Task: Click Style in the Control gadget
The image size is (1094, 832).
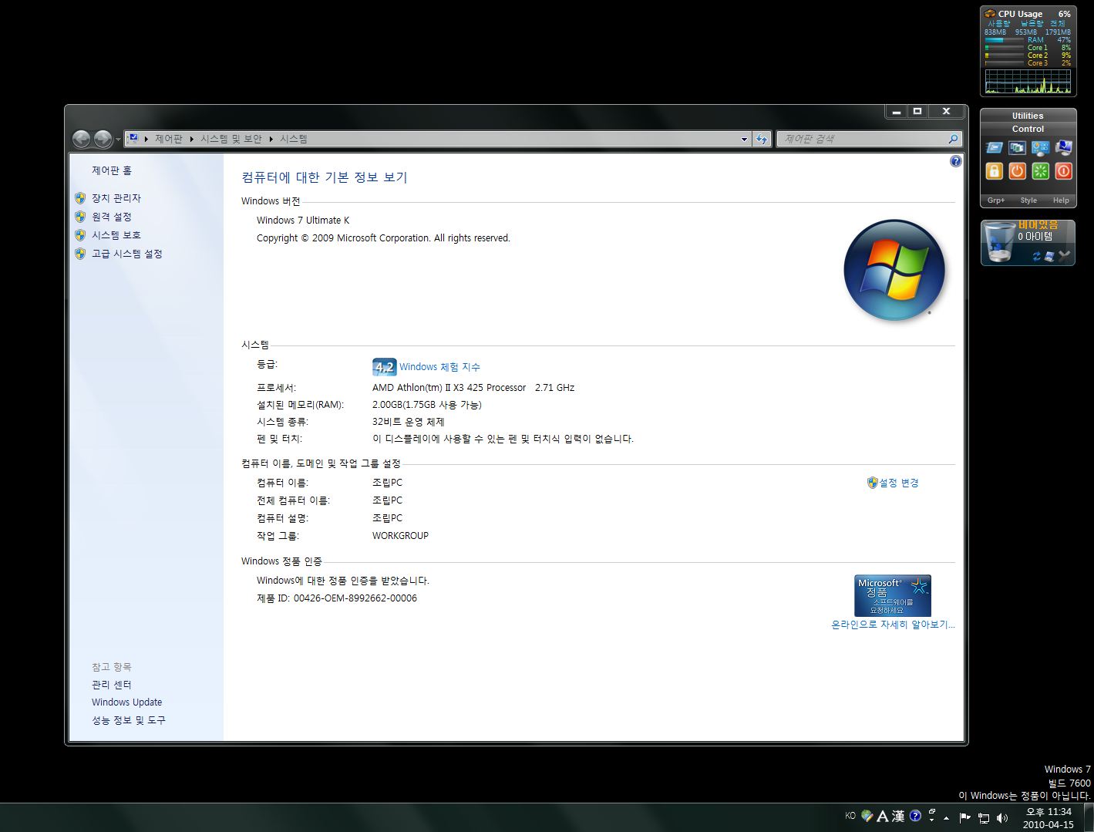Action: [1028, 200]
